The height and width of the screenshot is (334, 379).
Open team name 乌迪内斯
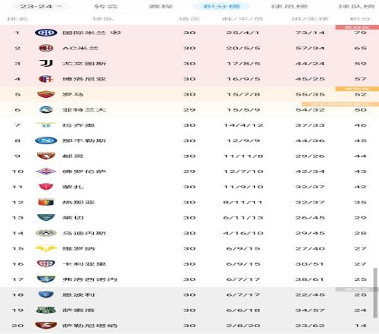tap(84, 233)
